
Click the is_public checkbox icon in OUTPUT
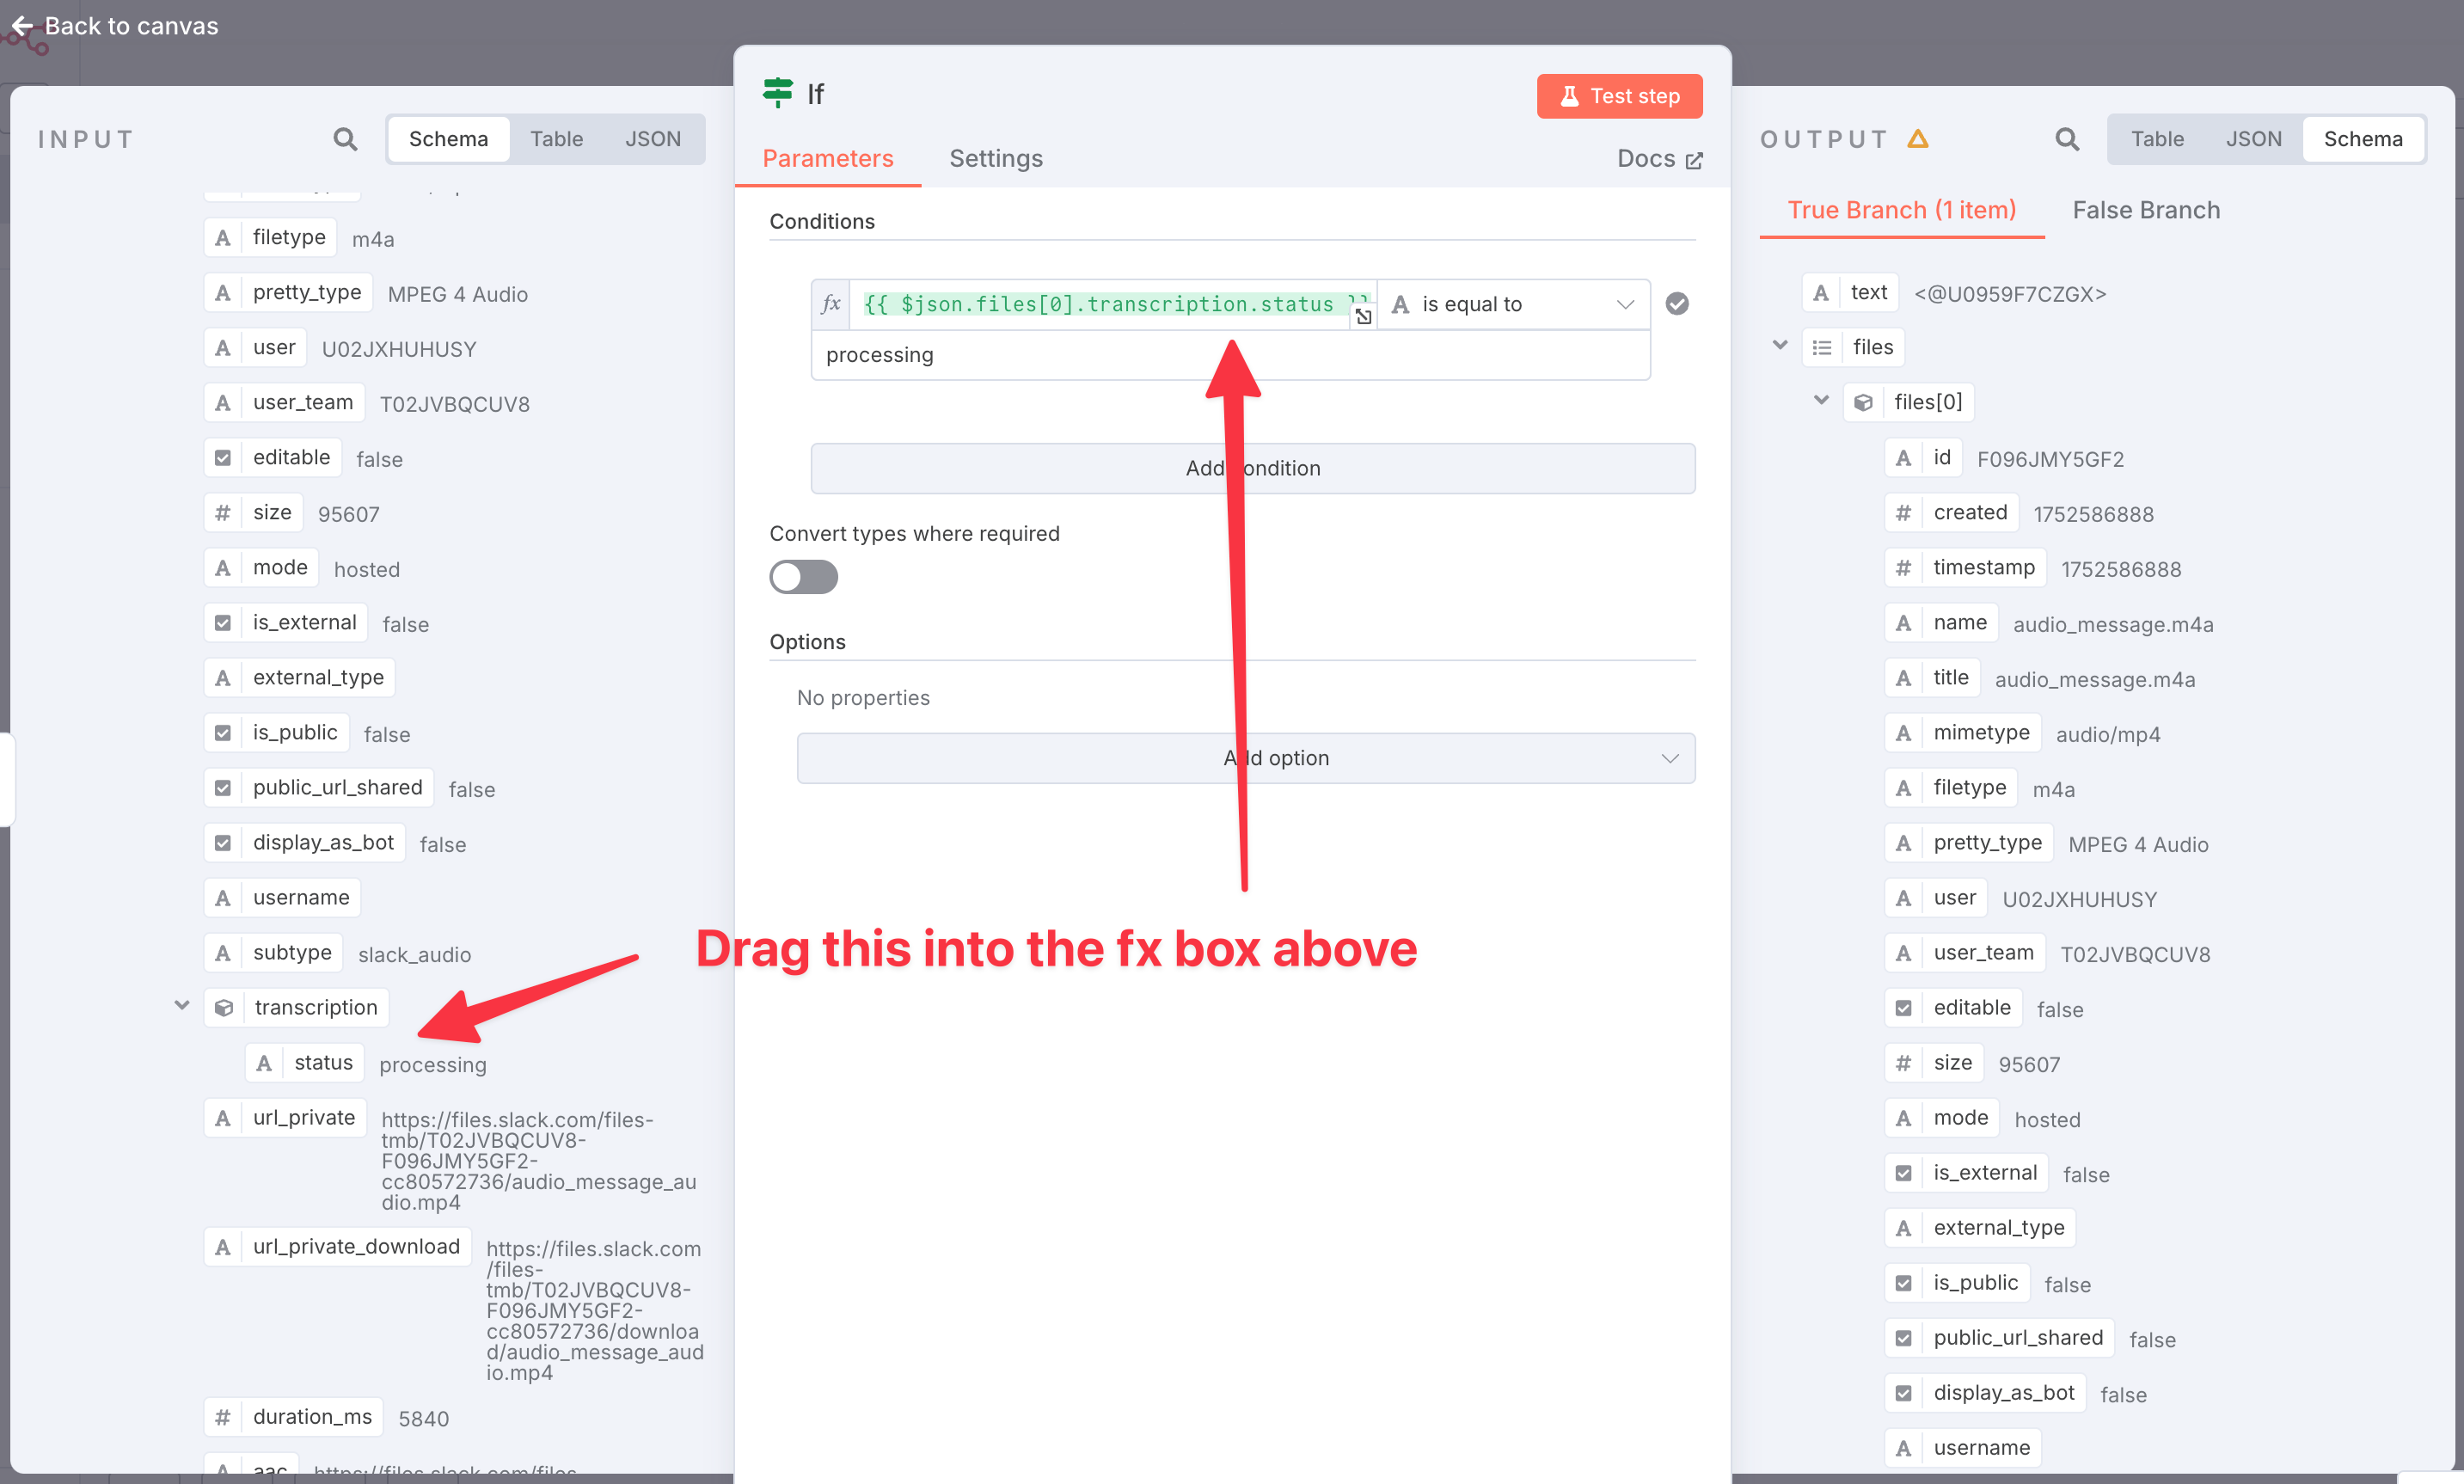click(x=1903, y=1283)
